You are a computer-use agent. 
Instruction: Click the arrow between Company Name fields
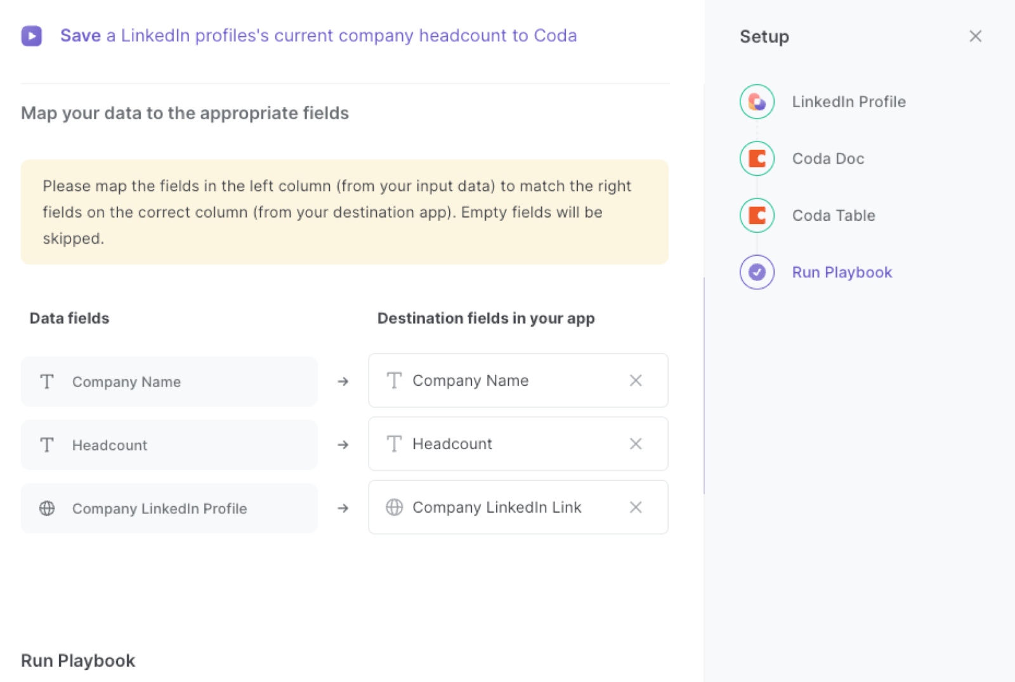pyautogui.click(x=343, y=381)
